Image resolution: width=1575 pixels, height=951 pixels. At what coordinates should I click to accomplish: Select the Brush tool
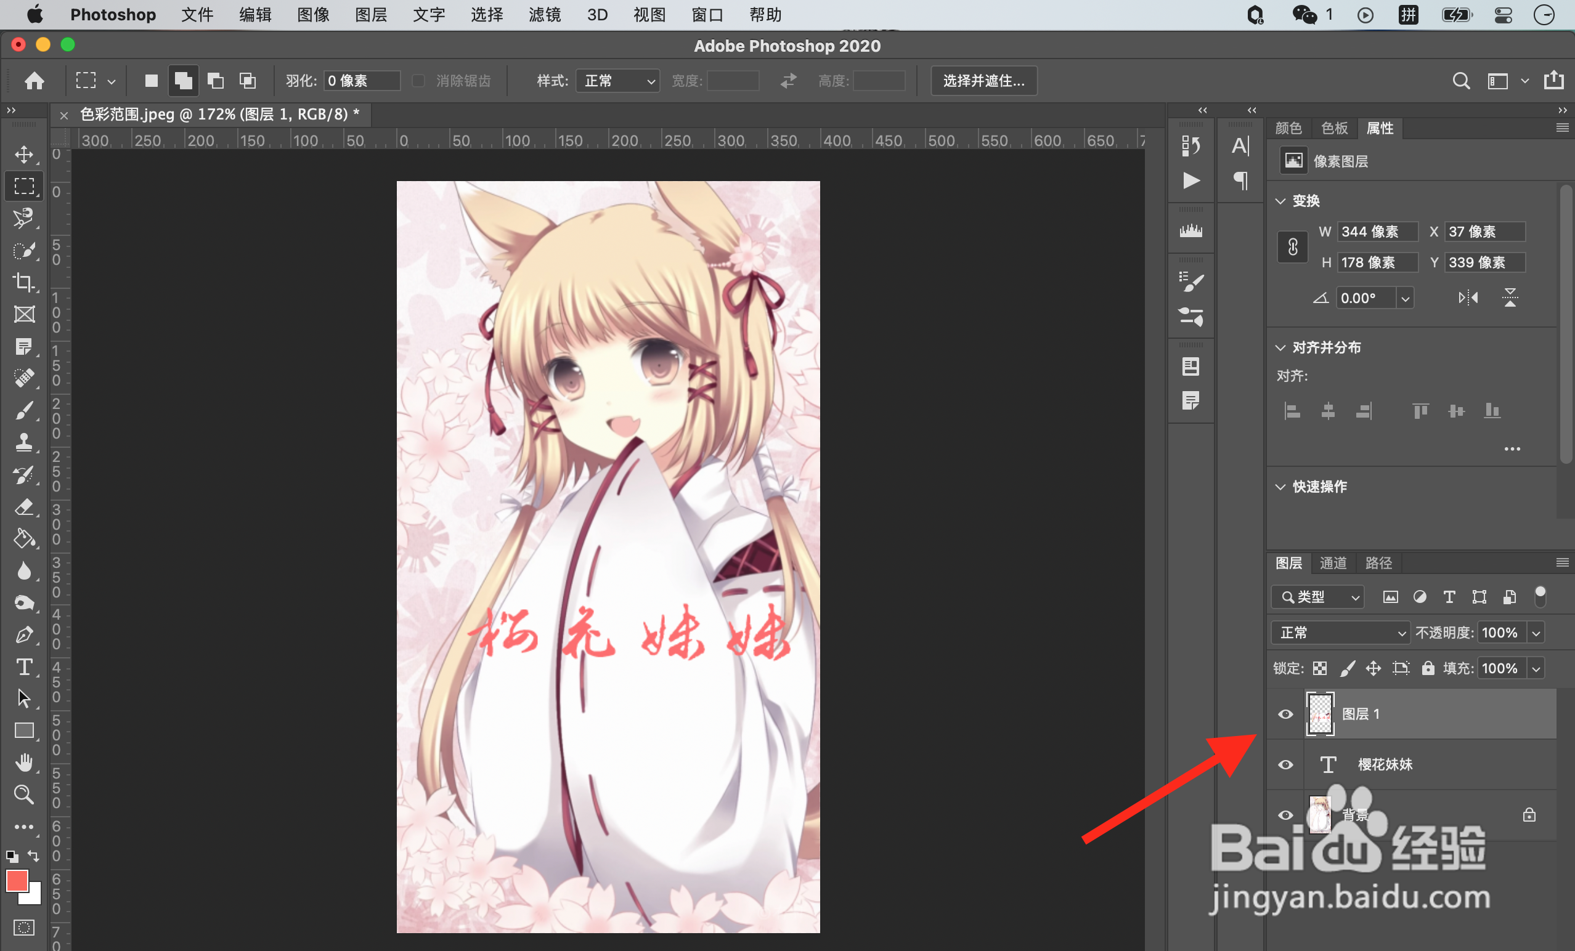[x=24, y=410]
